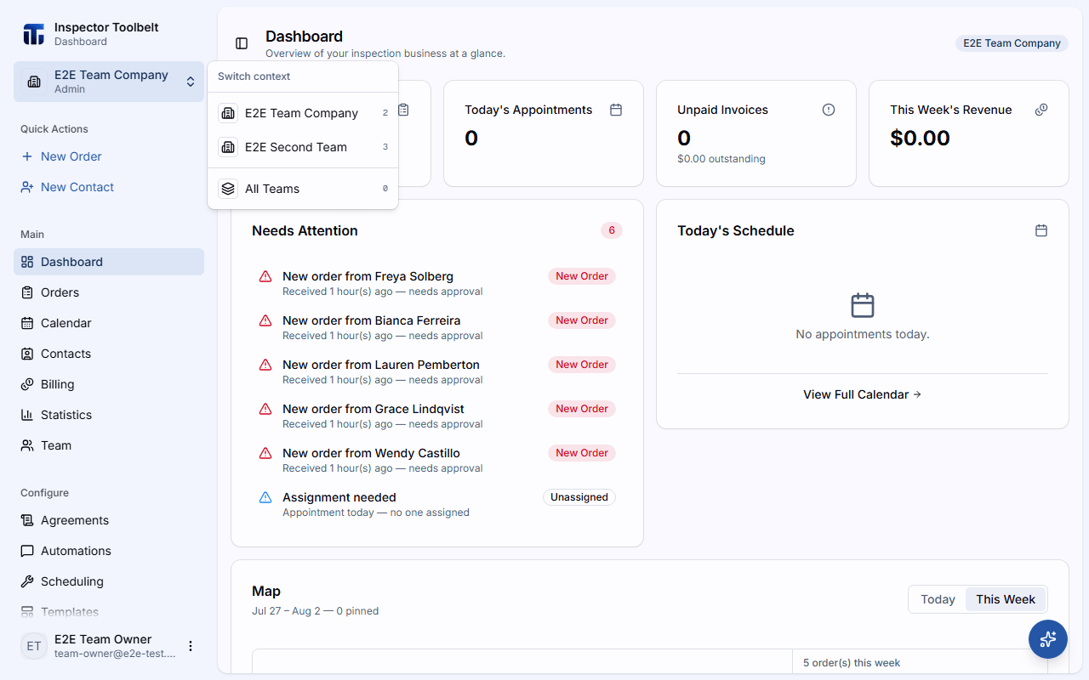Open 'Assignment needed' row
This screenshot has height=680, width=1089.
pos(437,505)
